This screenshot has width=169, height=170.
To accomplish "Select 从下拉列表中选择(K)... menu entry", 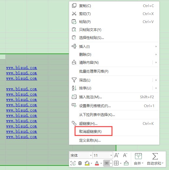I will pos(114,115).
